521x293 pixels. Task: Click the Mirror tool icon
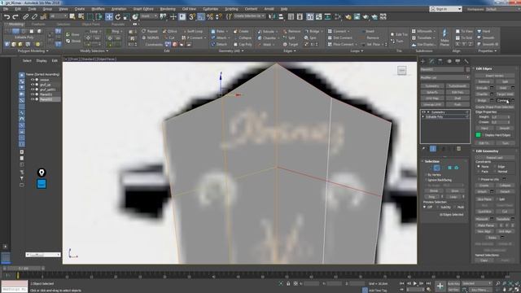(x=272, y=16)
